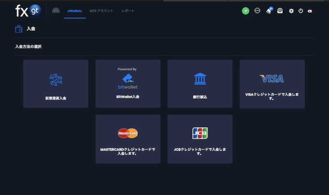This screenshot has width=329, height=195.
Task: Open the MT5 アカウント tab
Action: (x=101, y=11)
